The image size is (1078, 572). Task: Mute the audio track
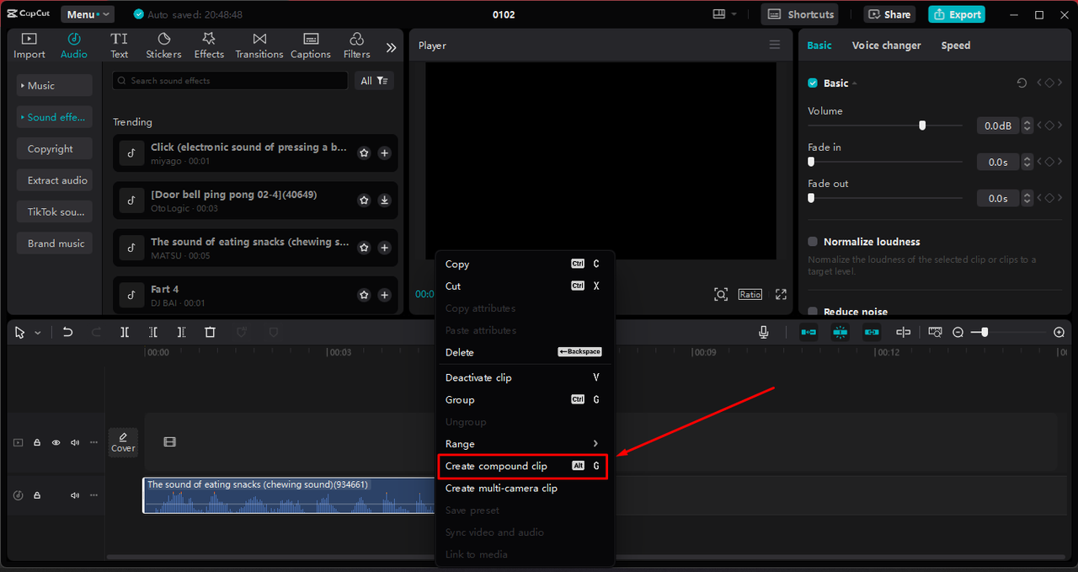75,495
